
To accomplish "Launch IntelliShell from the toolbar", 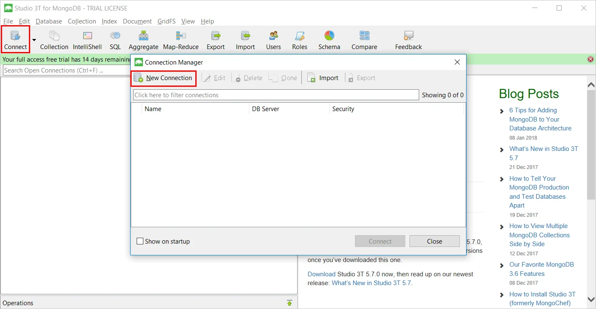I will (87, 40).
